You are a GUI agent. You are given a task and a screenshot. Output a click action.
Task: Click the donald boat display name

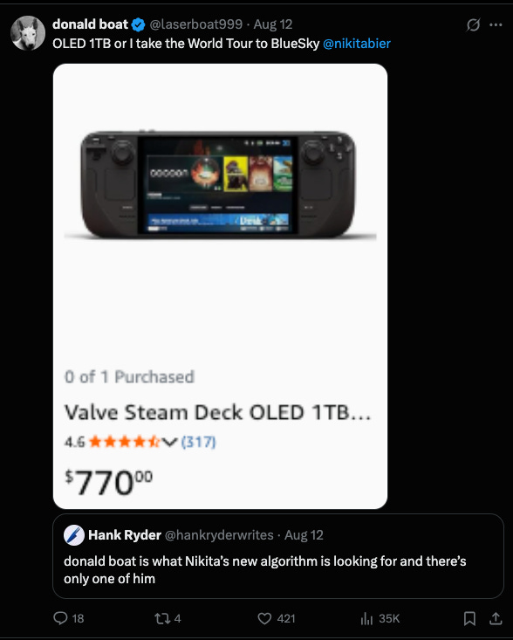90,24
